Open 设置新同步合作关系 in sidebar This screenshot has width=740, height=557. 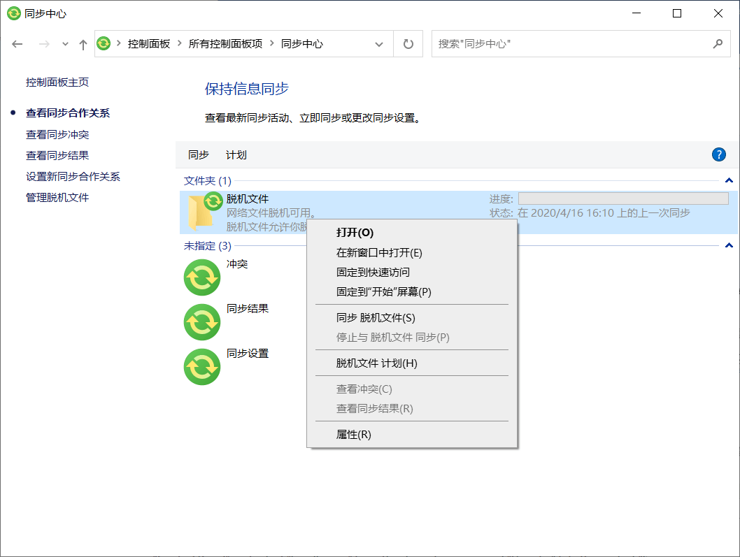click(x=73, y=176)
